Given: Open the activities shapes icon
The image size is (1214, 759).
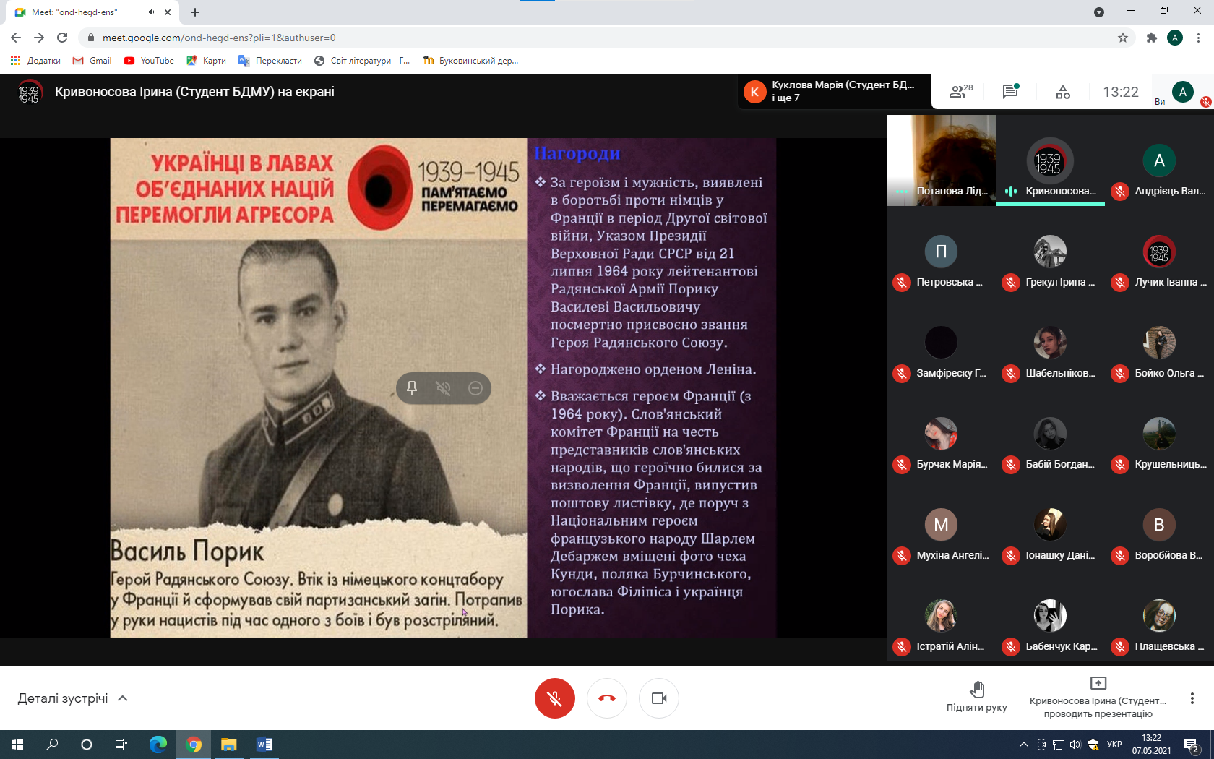Looking at the screenshot, I should point(1062,92).
